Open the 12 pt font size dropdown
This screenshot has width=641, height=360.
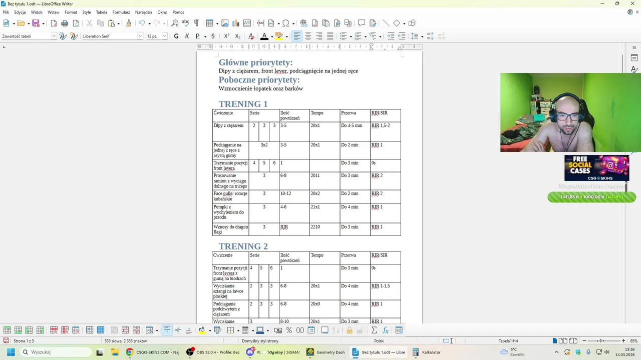tap(164, 36)
